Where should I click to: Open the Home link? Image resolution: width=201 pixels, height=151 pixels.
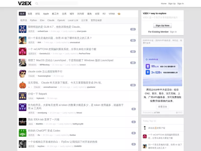(x=164, y=4)
